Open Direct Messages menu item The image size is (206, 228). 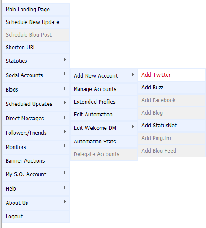click(x=36, y=119)
